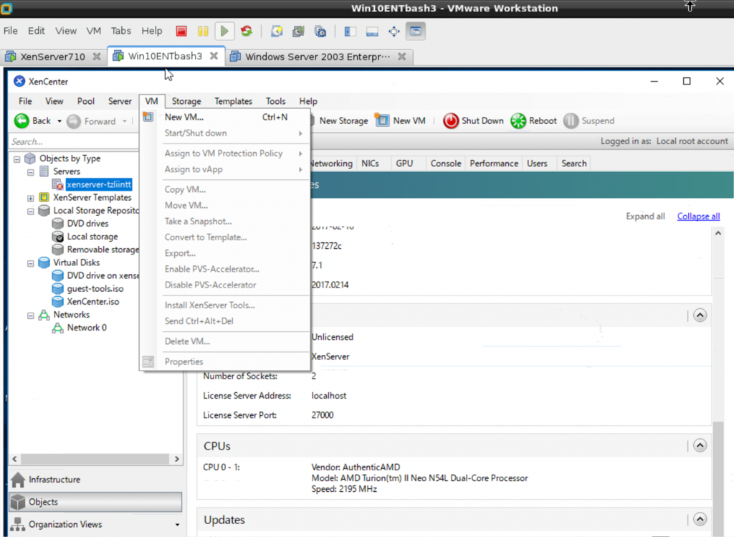The height and width of the screenshot is (537, 734).
Task: Collapse the Networks tree node
Action: point(31,315)
